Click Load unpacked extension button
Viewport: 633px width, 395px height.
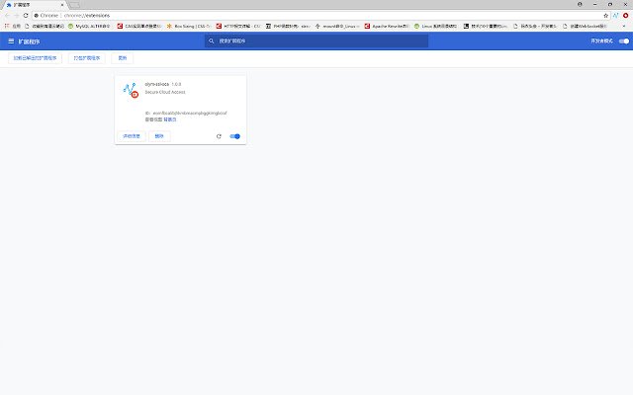point(36,58)
